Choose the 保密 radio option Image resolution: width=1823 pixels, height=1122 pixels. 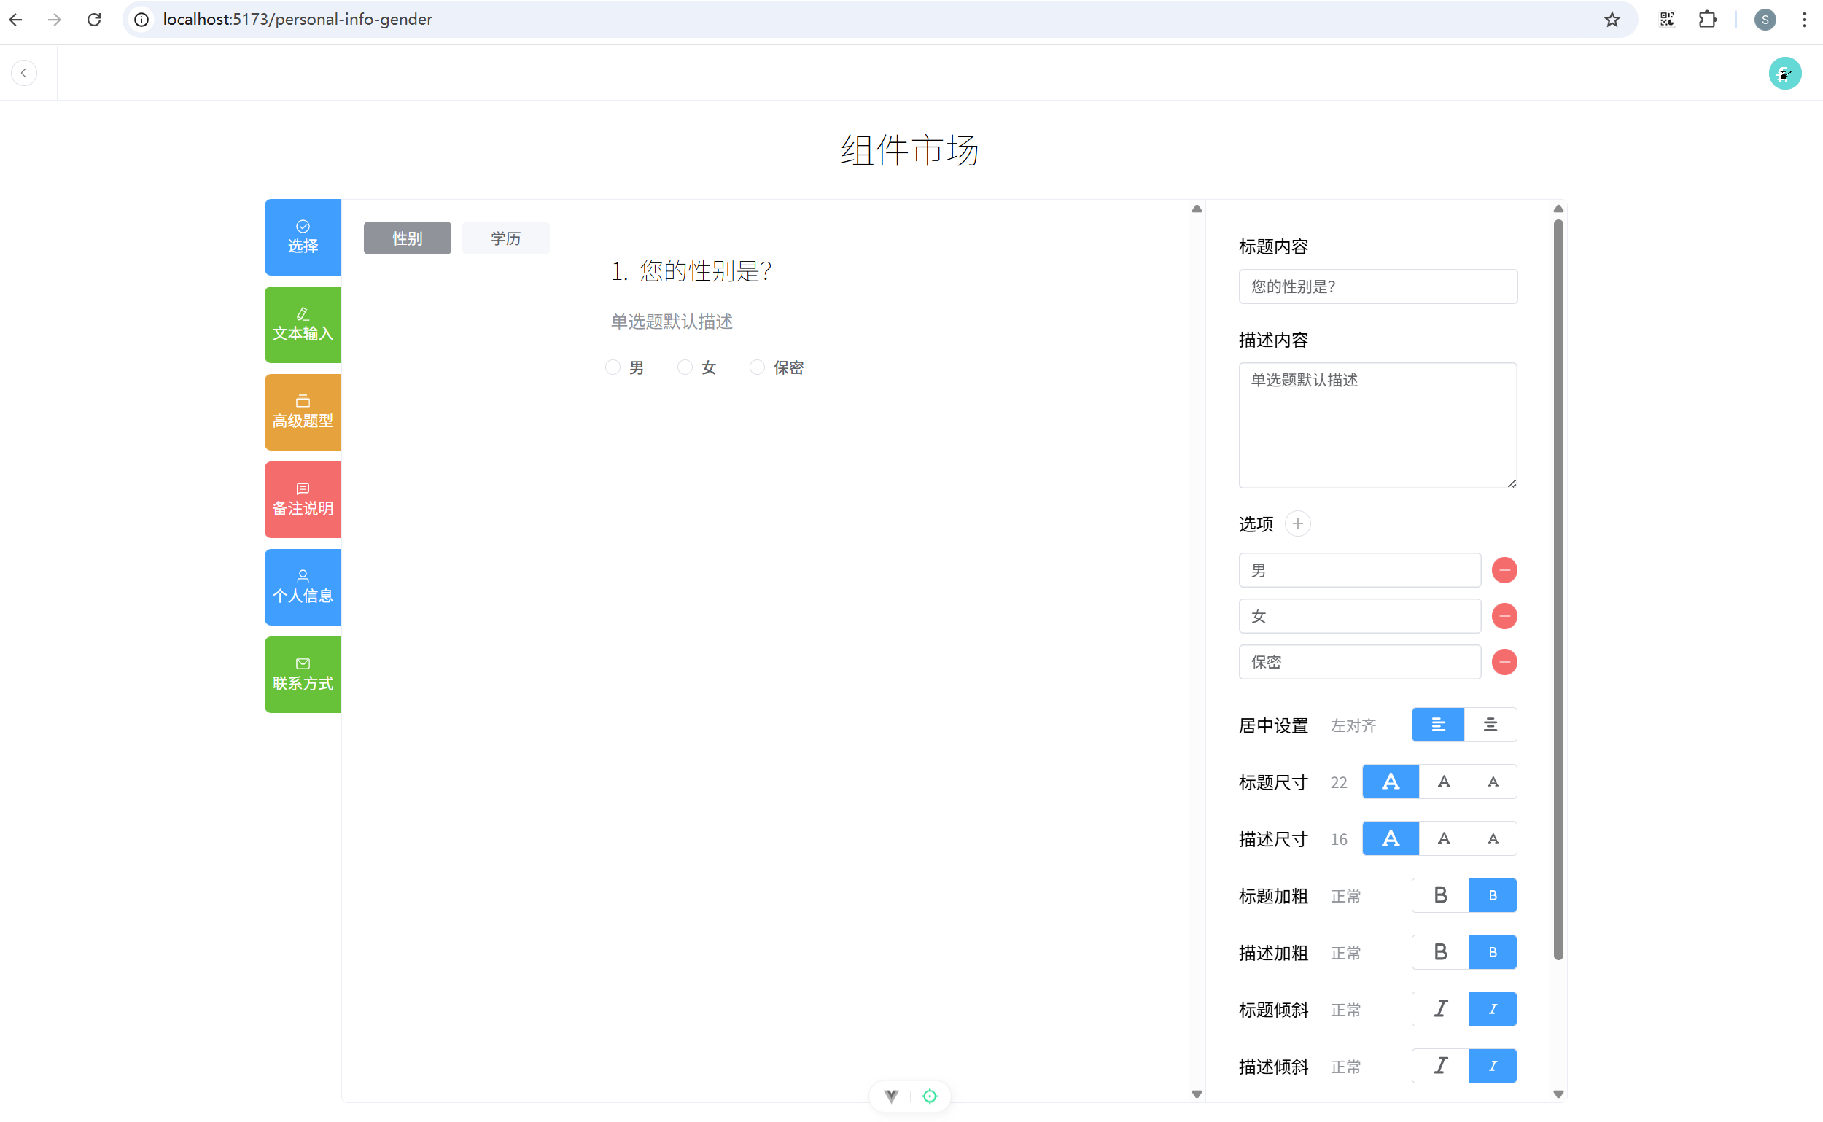tap(756, 367)
